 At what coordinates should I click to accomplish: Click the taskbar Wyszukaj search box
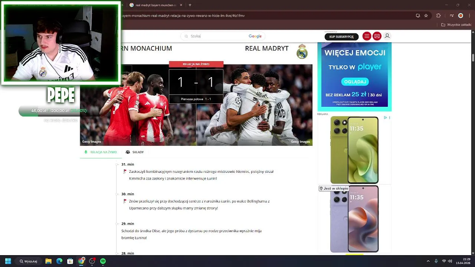tap(29, 261)
